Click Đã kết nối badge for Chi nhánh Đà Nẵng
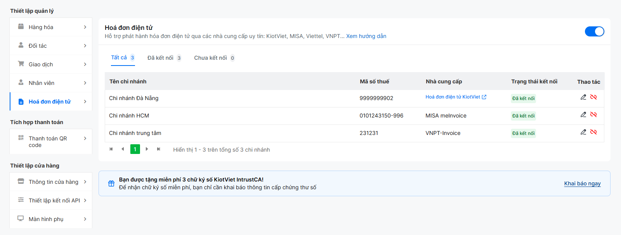The image size is (621, 235). pyautogui.click(x=523, y=98)
